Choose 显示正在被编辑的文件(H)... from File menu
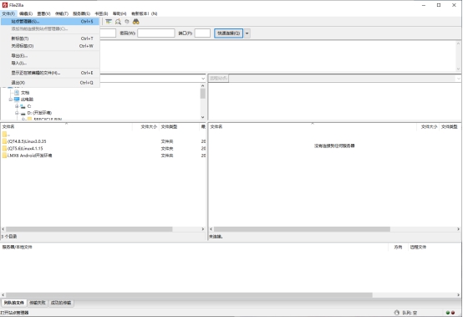This screenshot has width=463, height=317. [50, 73]
